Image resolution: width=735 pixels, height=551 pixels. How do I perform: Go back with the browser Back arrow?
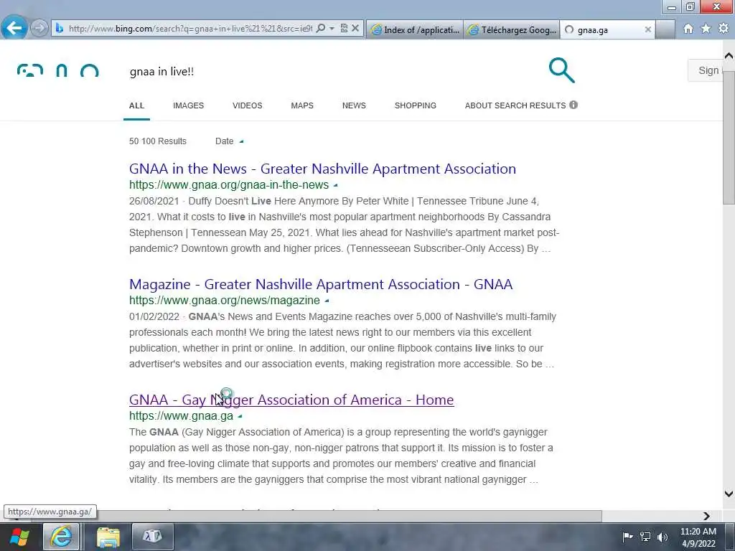pos(14,28)
